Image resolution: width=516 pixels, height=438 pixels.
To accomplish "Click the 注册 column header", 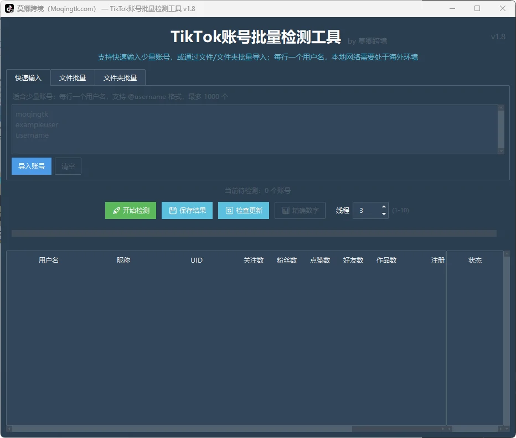I will [438, 260].
